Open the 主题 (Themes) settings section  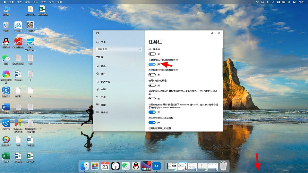103,89
